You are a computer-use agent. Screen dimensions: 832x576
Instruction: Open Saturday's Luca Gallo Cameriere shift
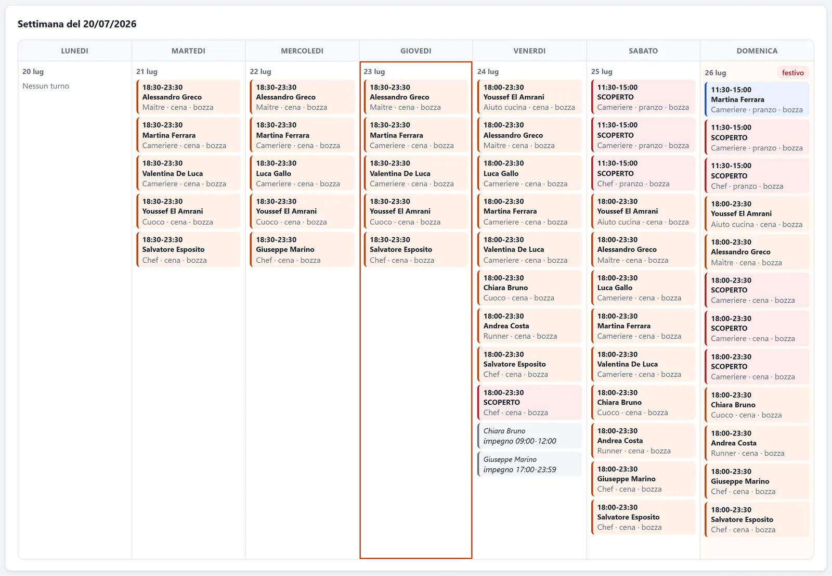643,288
